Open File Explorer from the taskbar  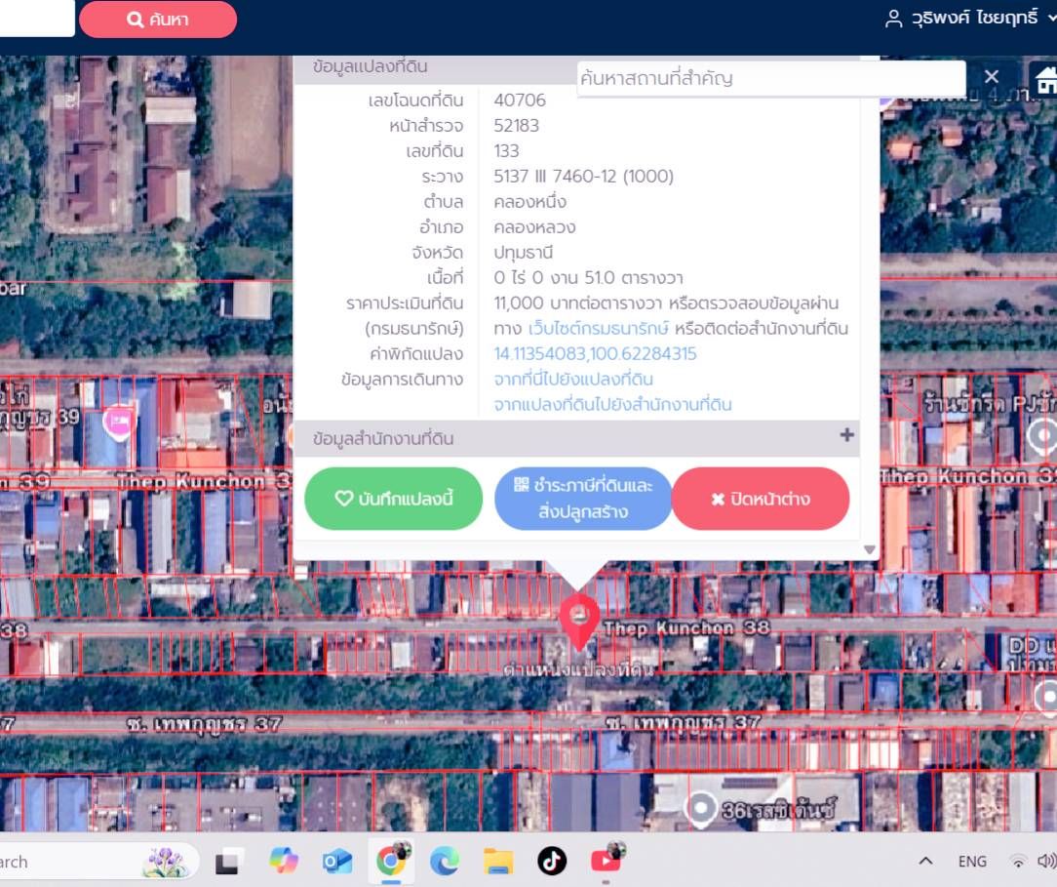498,862
